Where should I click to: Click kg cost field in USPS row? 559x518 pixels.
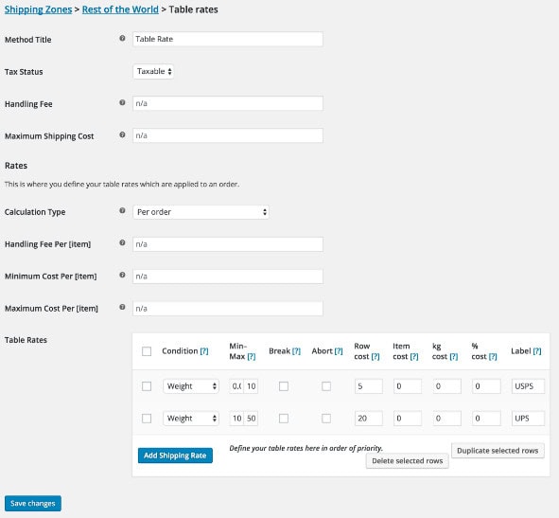(x=447, y=386)
